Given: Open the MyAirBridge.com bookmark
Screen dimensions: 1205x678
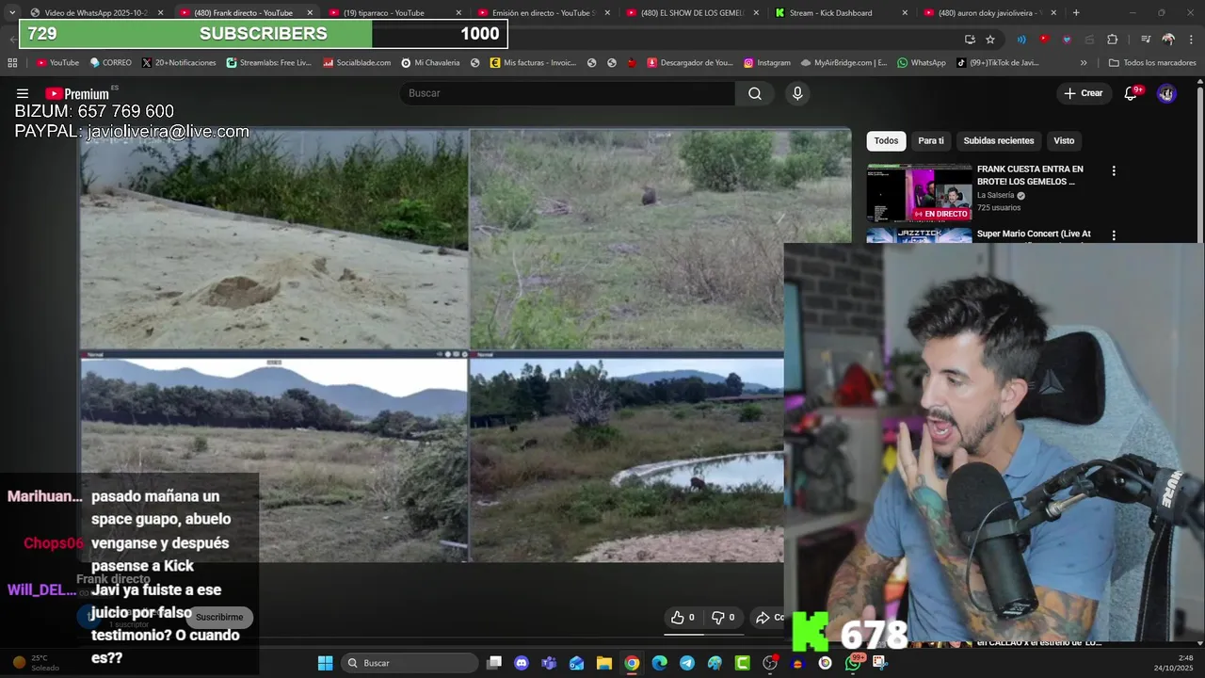Looking at the screenshot, I should point(843,63).
